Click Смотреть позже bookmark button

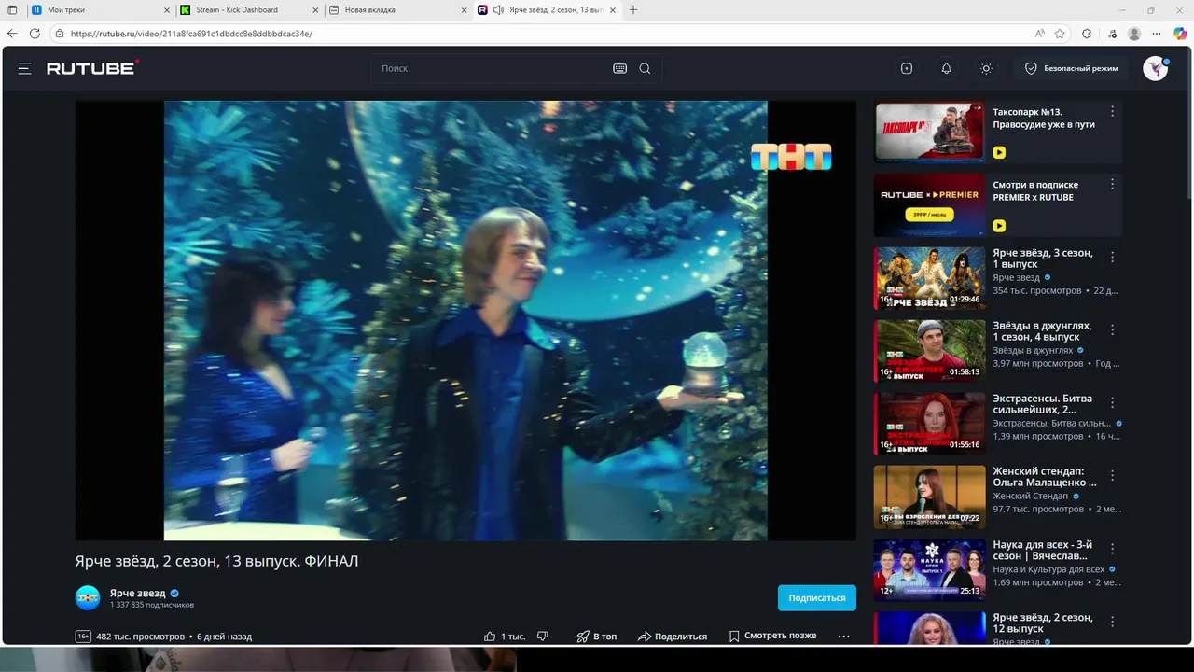pos(772,636)
